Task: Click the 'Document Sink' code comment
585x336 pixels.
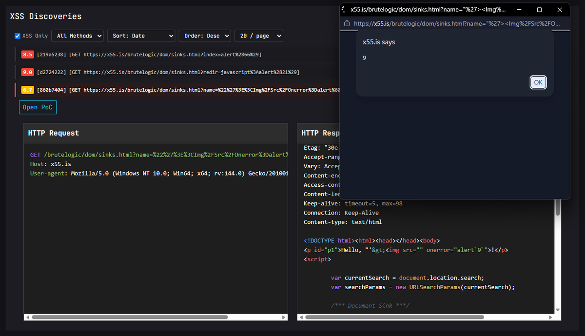Action: (x=370, y=305)
